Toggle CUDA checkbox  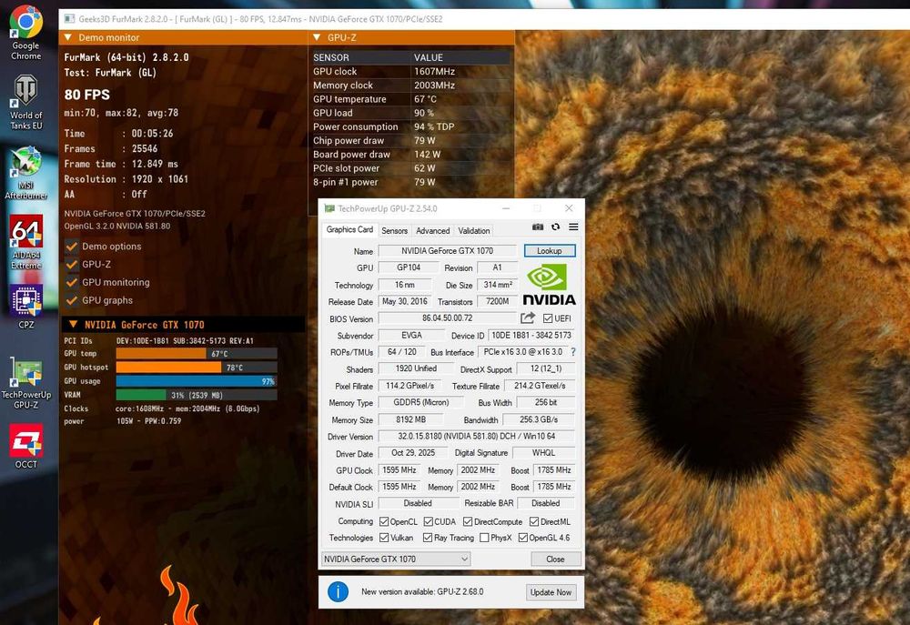429,521
